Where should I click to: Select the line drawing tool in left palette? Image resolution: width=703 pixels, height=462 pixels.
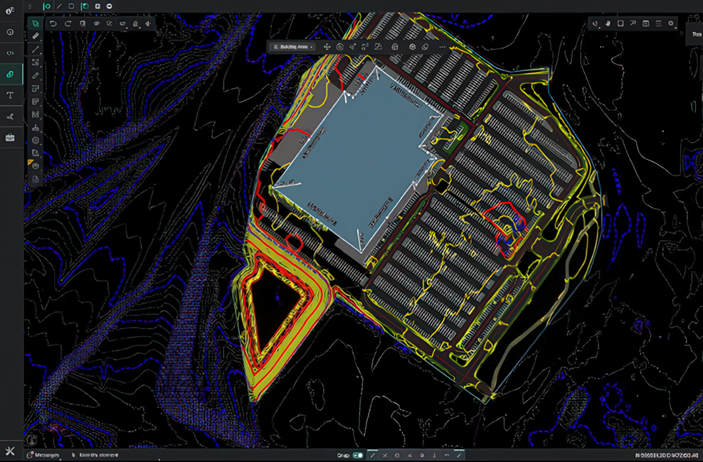36,49
